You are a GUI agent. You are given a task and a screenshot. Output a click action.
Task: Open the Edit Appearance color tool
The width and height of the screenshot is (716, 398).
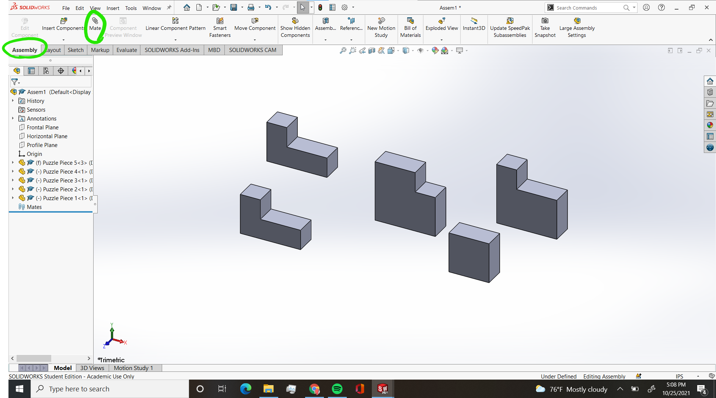click(x=435, y=50)
